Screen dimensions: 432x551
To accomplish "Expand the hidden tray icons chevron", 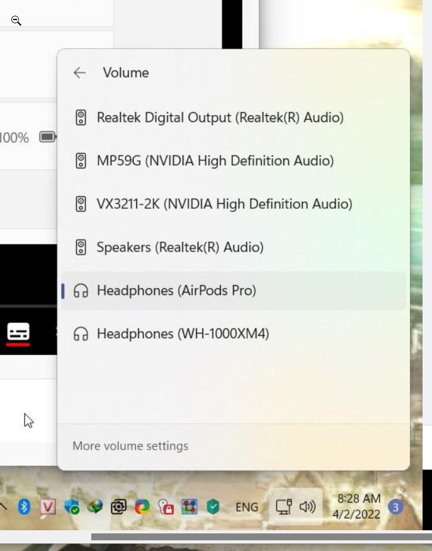I will [x=4, y=506].
